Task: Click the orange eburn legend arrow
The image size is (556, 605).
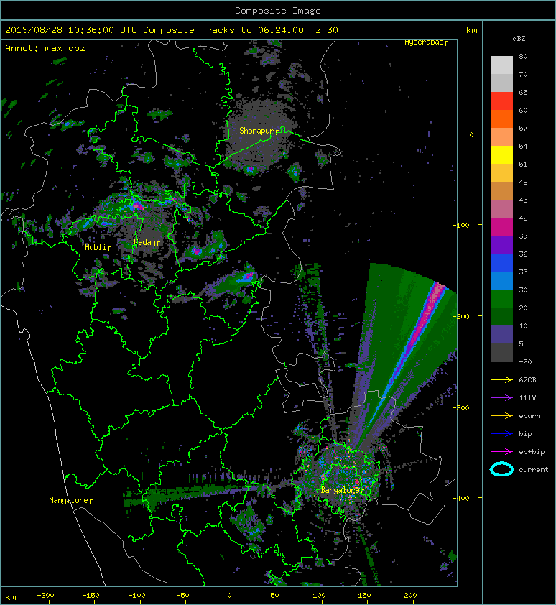Action: pos(501,415)
